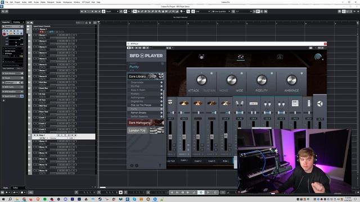Viewport: 360px width, 202px height.
Task: Click the Add Track plus button
Action: click(x=28, y=22)
